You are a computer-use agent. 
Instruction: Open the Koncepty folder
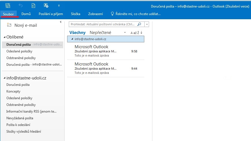13,91
